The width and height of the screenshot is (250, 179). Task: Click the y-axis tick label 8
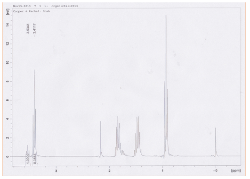tap(8, 81)
